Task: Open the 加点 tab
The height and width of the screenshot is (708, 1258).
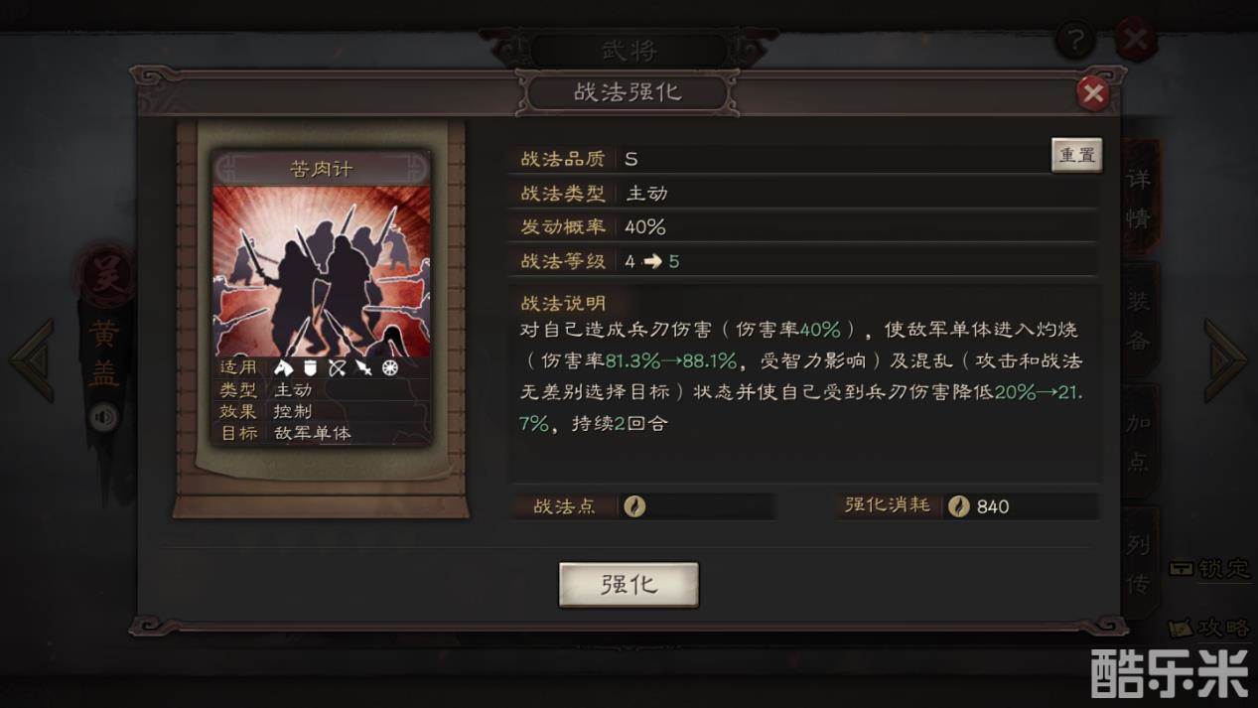Action: click(1139, 441)
